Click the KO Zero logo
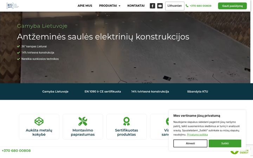Viewport: 253px width, 158px height. point(13,6)
